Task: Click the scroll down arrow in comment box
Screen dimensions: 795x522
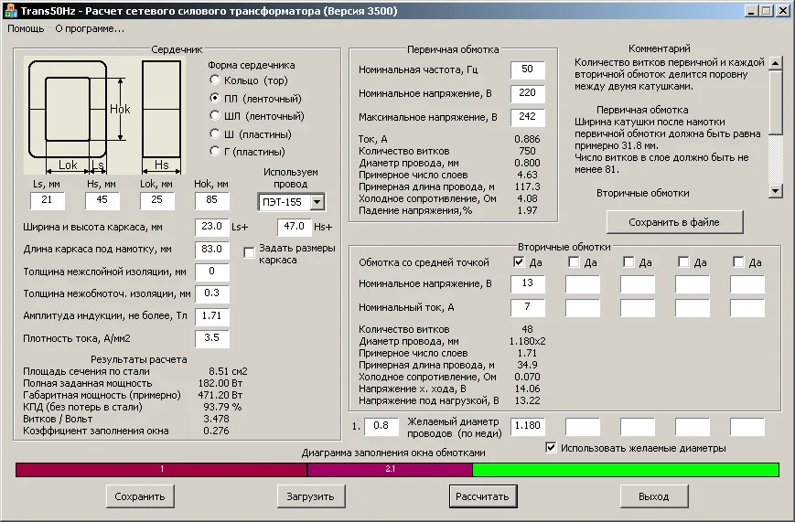Action: coord(776,191)
